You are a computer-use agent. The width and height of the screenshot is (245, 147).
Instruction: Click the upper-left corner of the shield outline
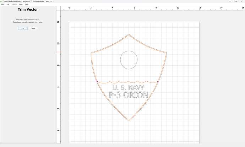pyautogui.click(x=91, y=53)
